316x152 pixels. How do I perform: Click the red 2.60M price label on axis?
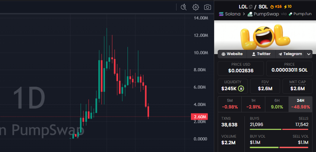(x=199, y=117)
